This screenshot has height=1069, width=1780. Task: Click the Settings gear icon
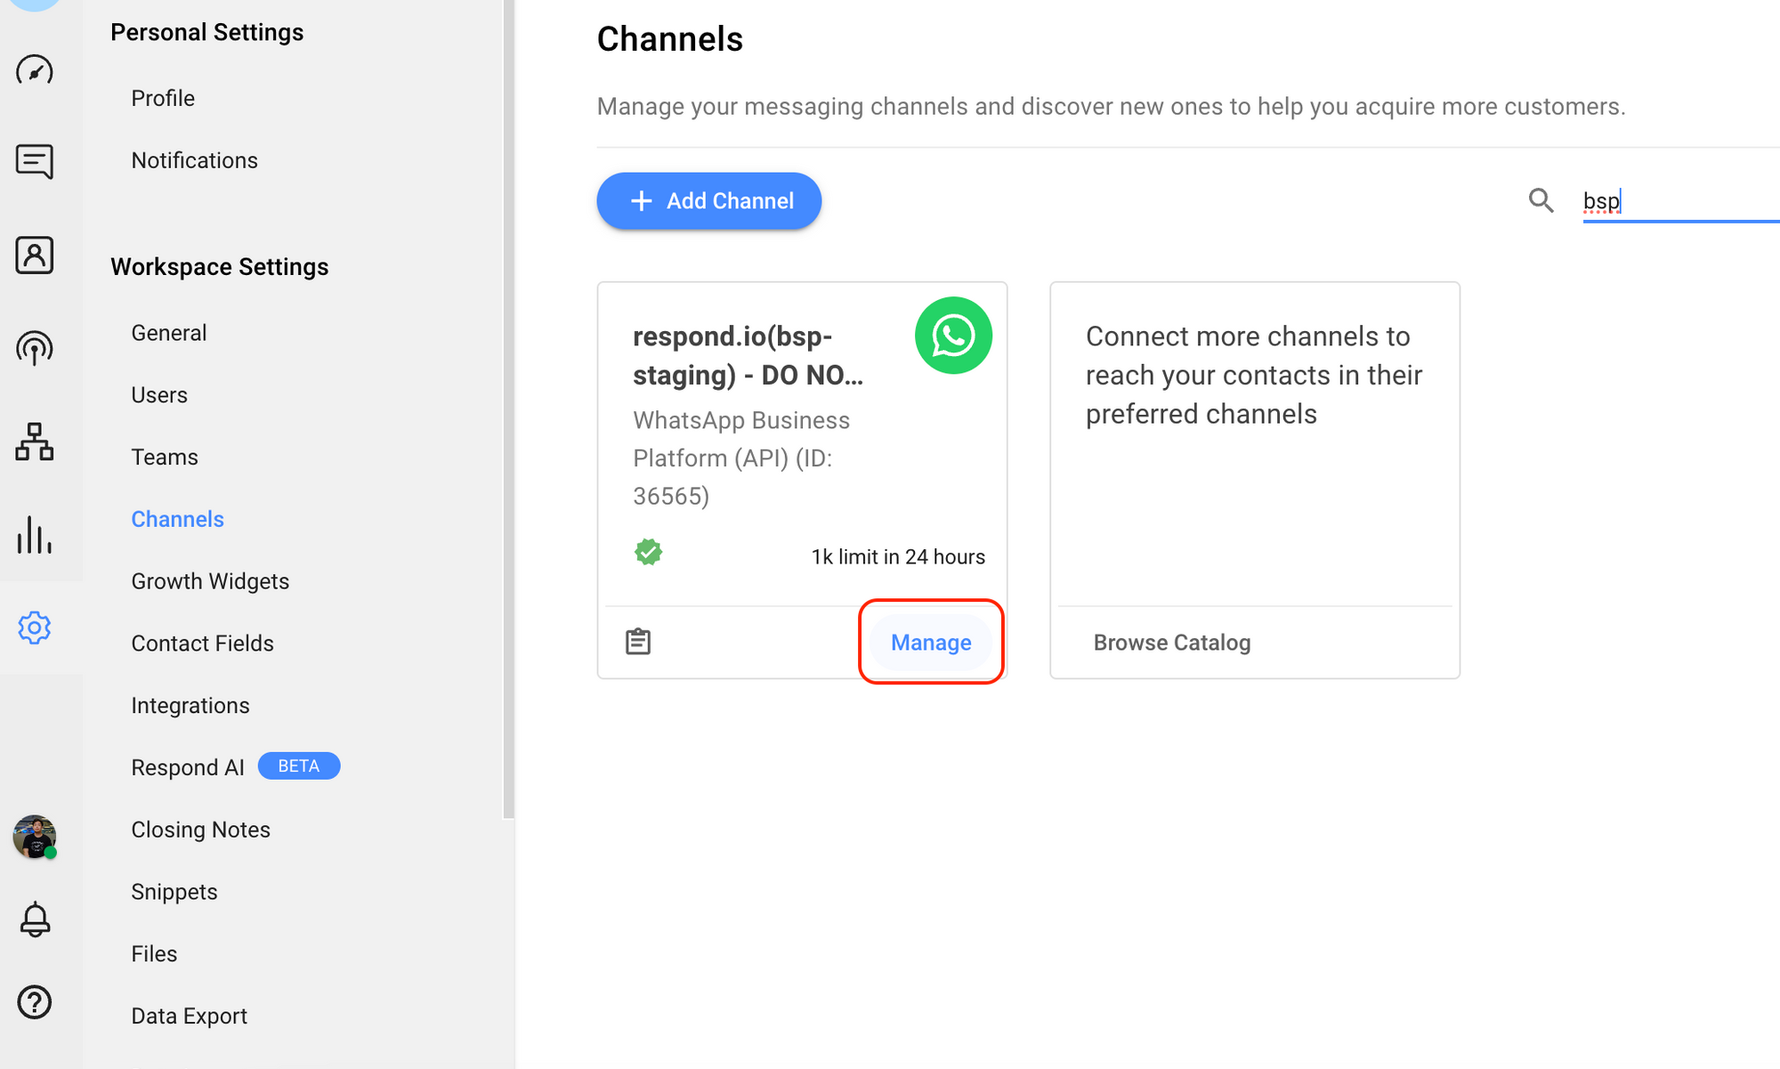coord(34,628)
